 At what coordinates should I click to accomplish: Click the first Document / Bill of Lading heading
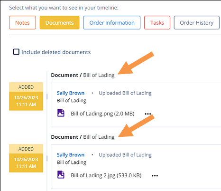pyautogui.click(x=83, y=75)
